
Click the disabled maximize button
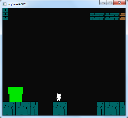click(110, 3)
